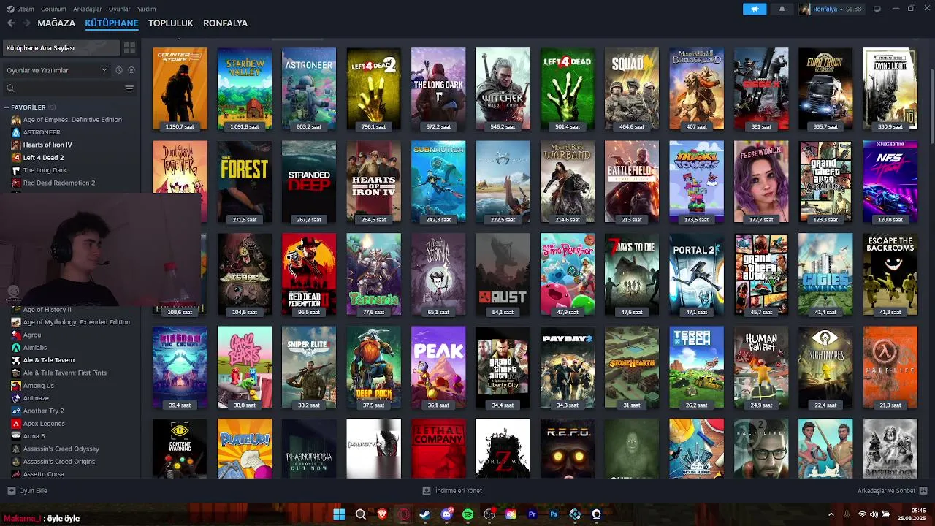935x526 pixels.
Task: Sort library by recent activity clock icon
Action: tap(119, 70)
